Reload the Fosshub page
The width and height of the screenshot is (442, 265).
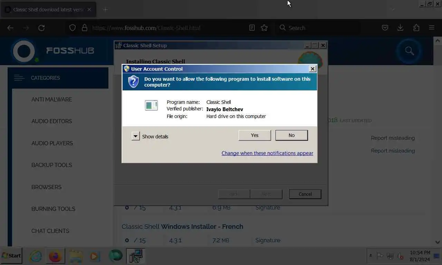point(41,28)
